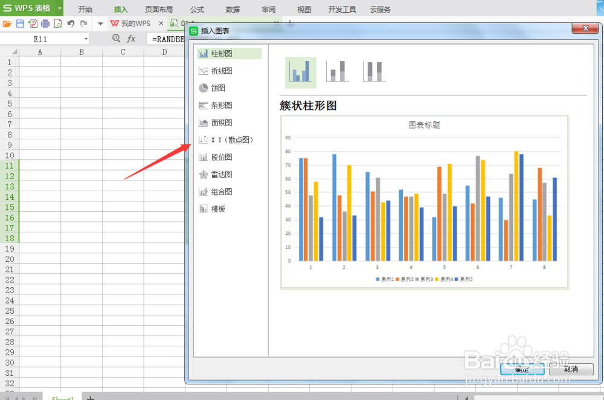The image size is (604, 400).
Task: Open the Print Preview icon
Action: click(58, 23)
